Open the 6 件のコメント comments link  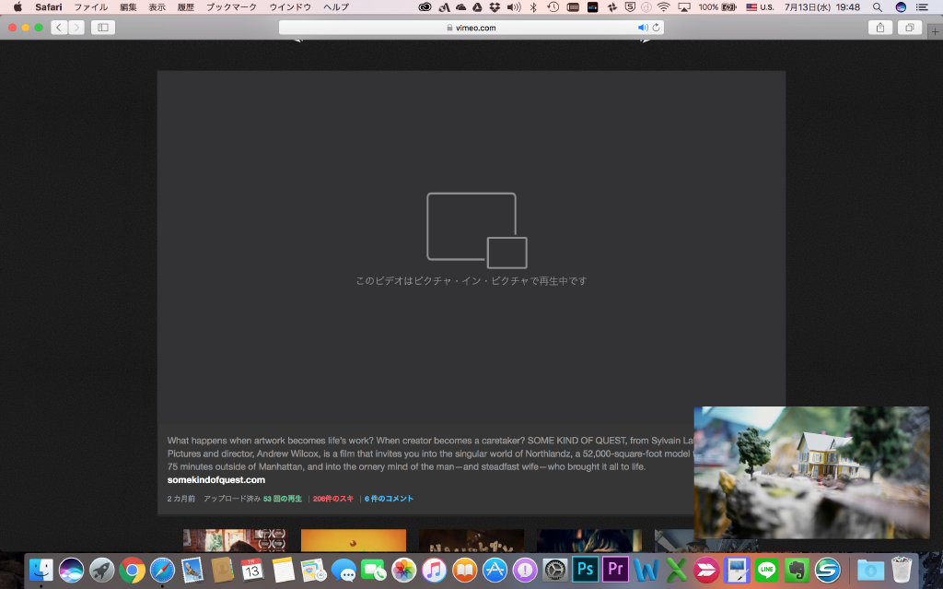tap(389, 499)
